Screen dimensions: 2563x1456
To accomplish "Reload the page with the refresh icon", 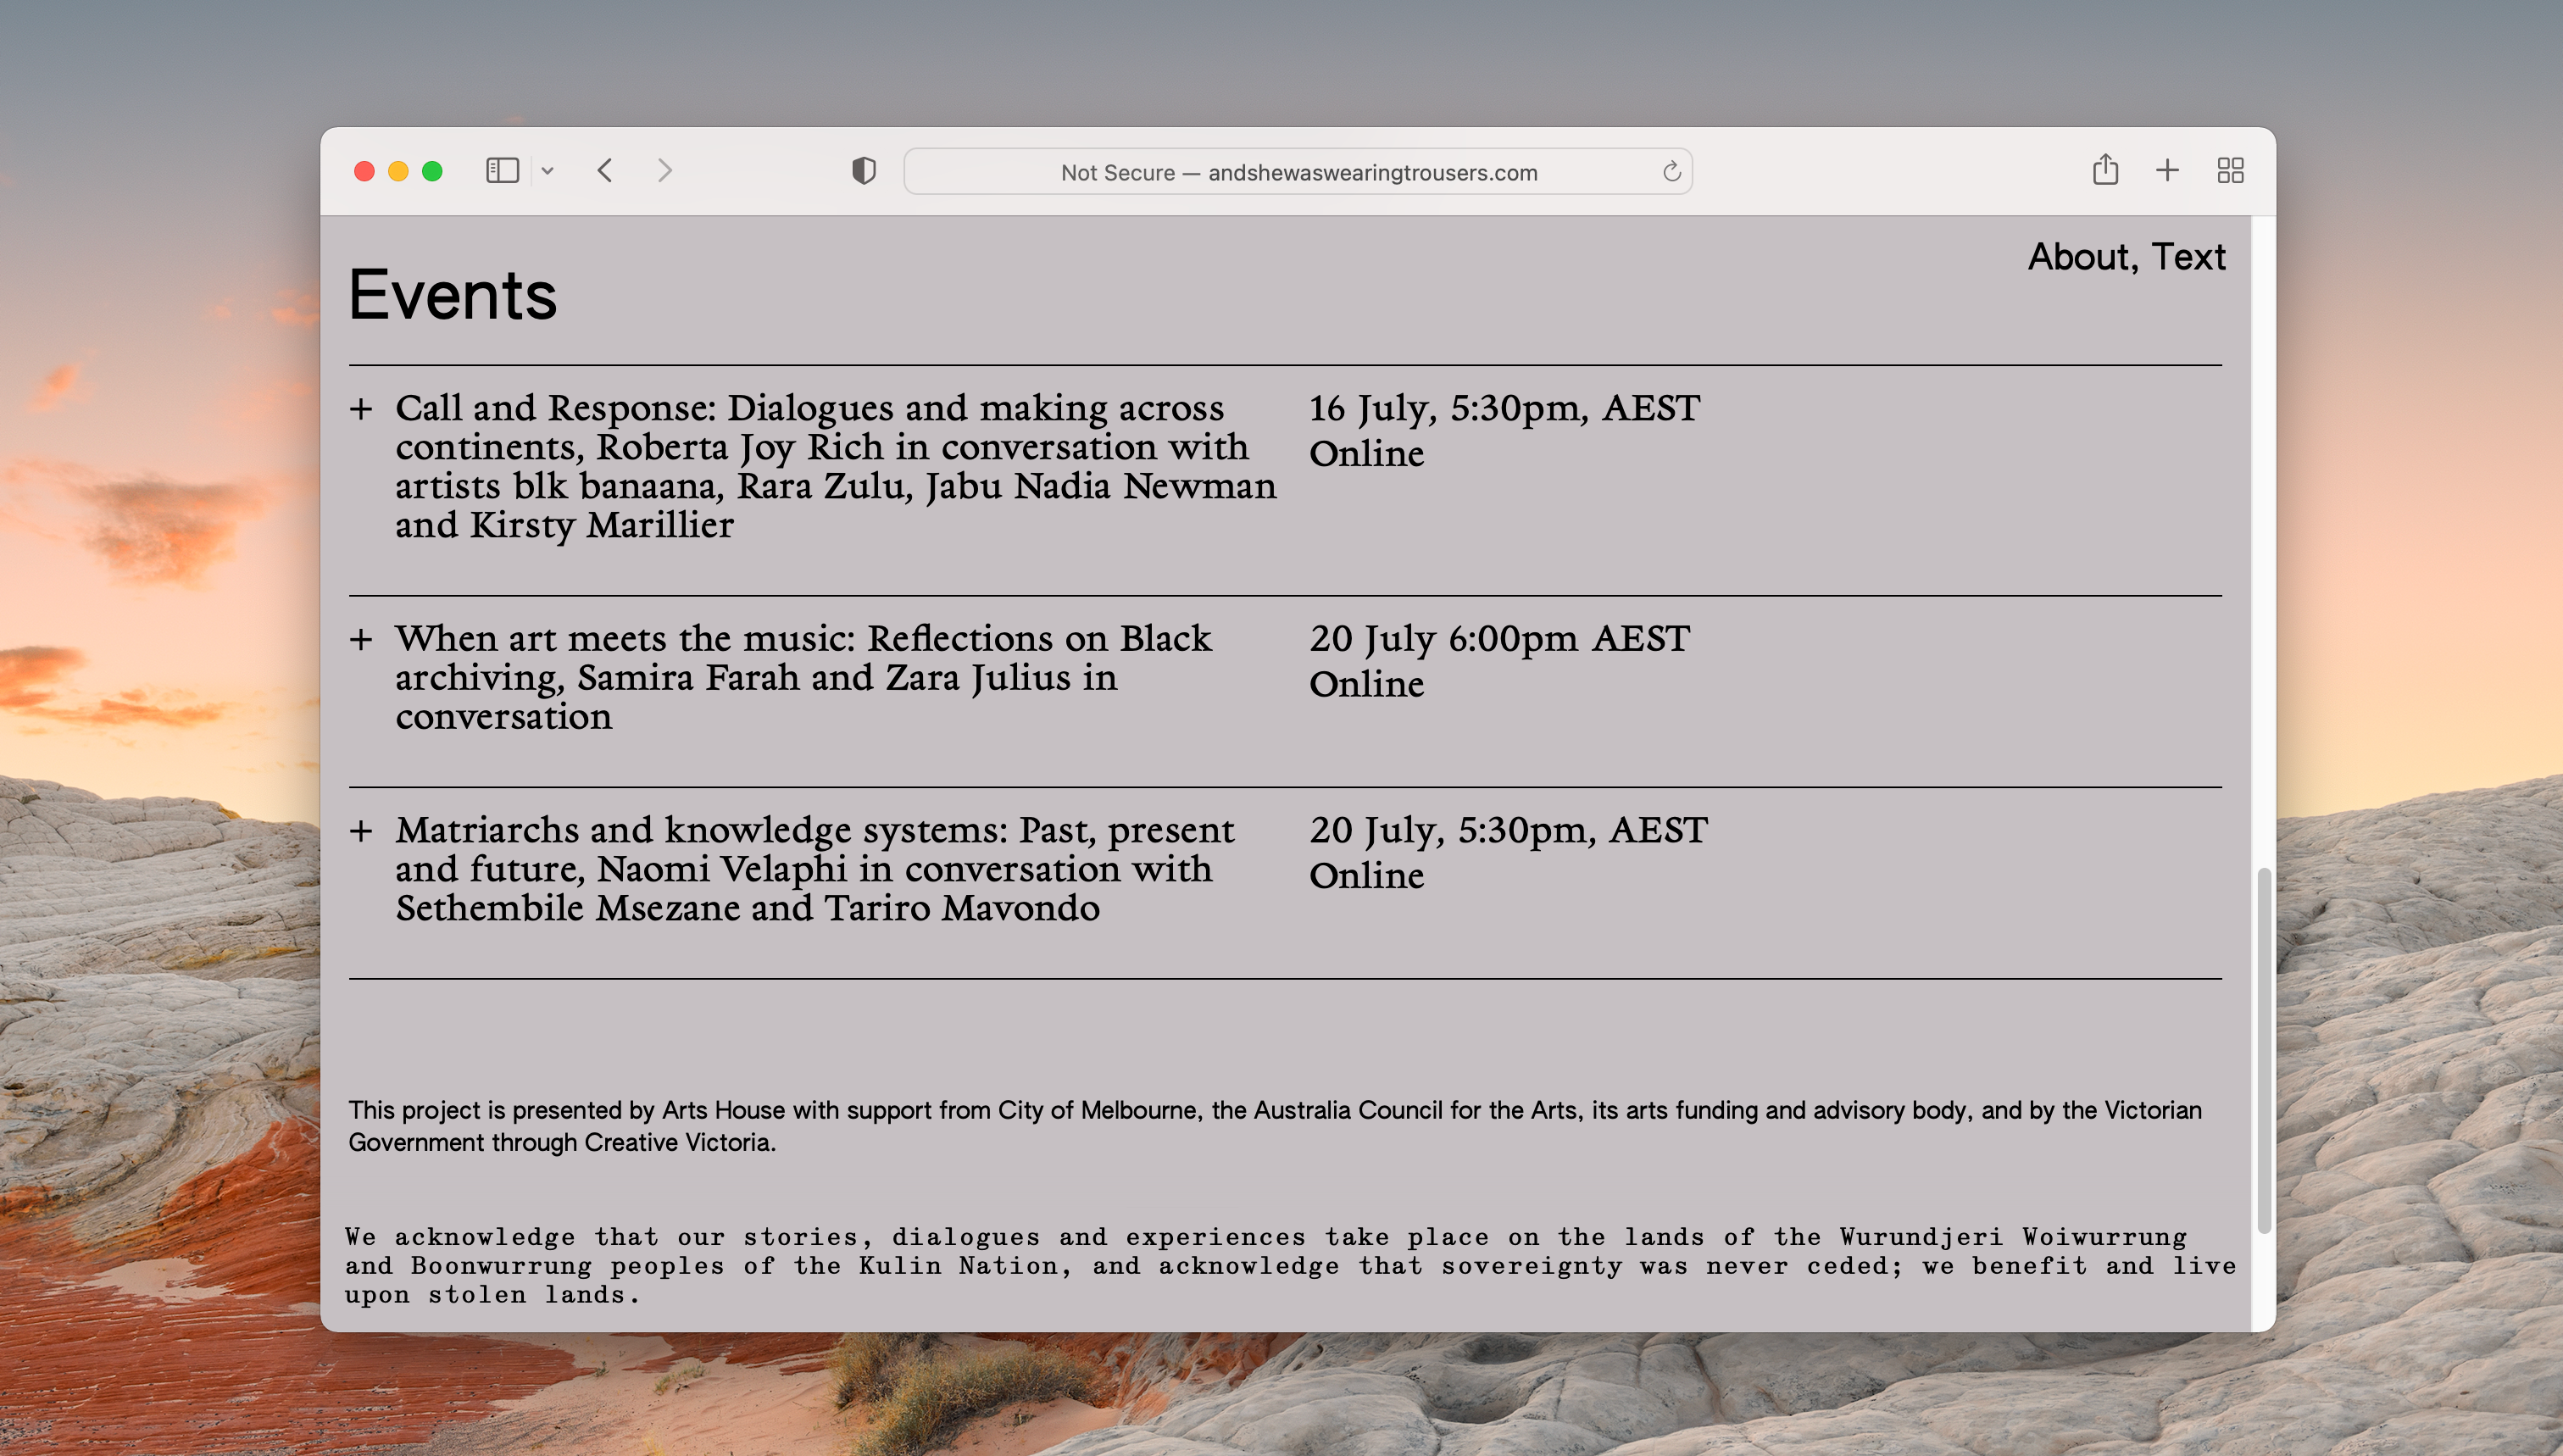I will pyautogui.click(x=1671, y=172).
